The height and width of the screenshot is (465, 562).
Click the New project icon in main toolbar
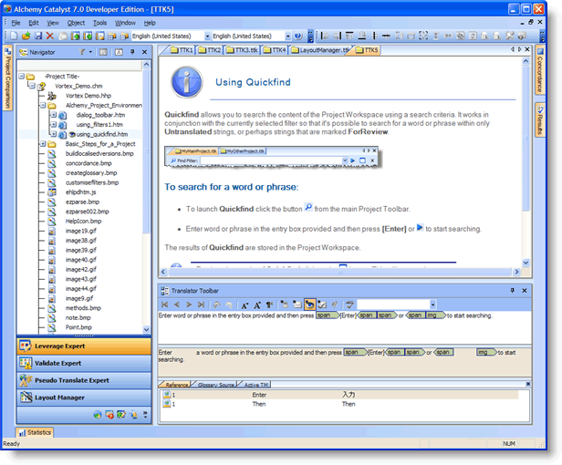[14, 36]
